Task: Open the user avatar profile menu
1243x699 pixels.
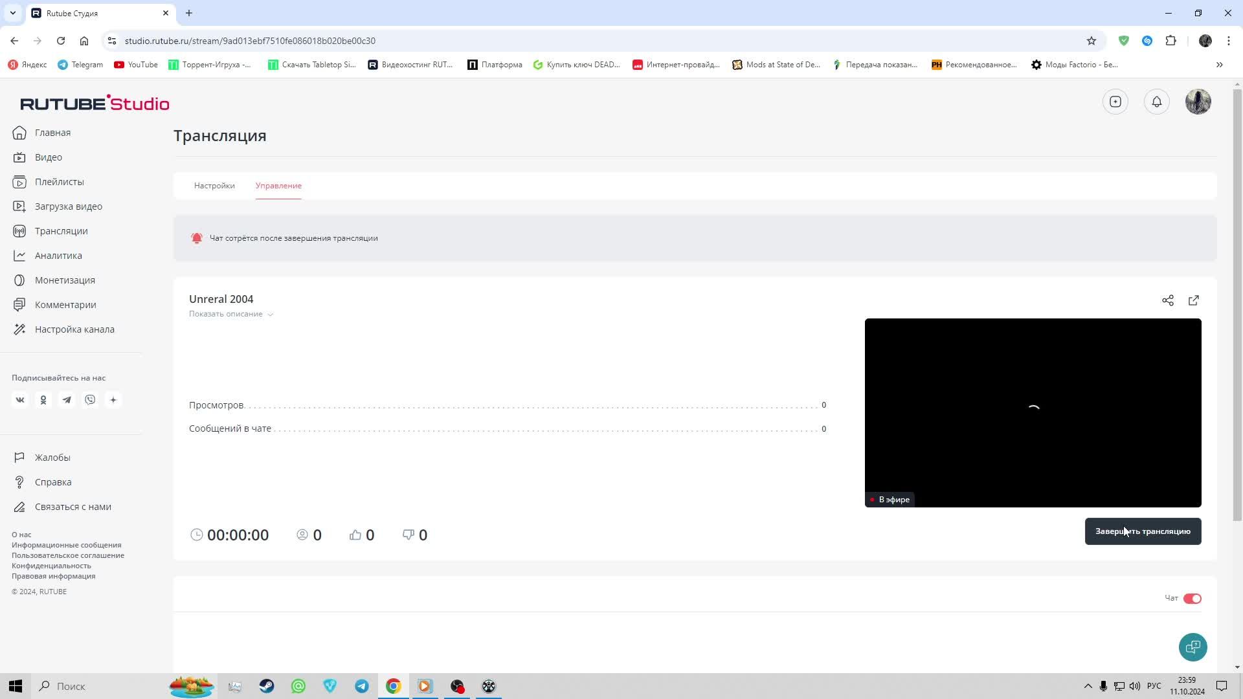Action: (1198, 102)
